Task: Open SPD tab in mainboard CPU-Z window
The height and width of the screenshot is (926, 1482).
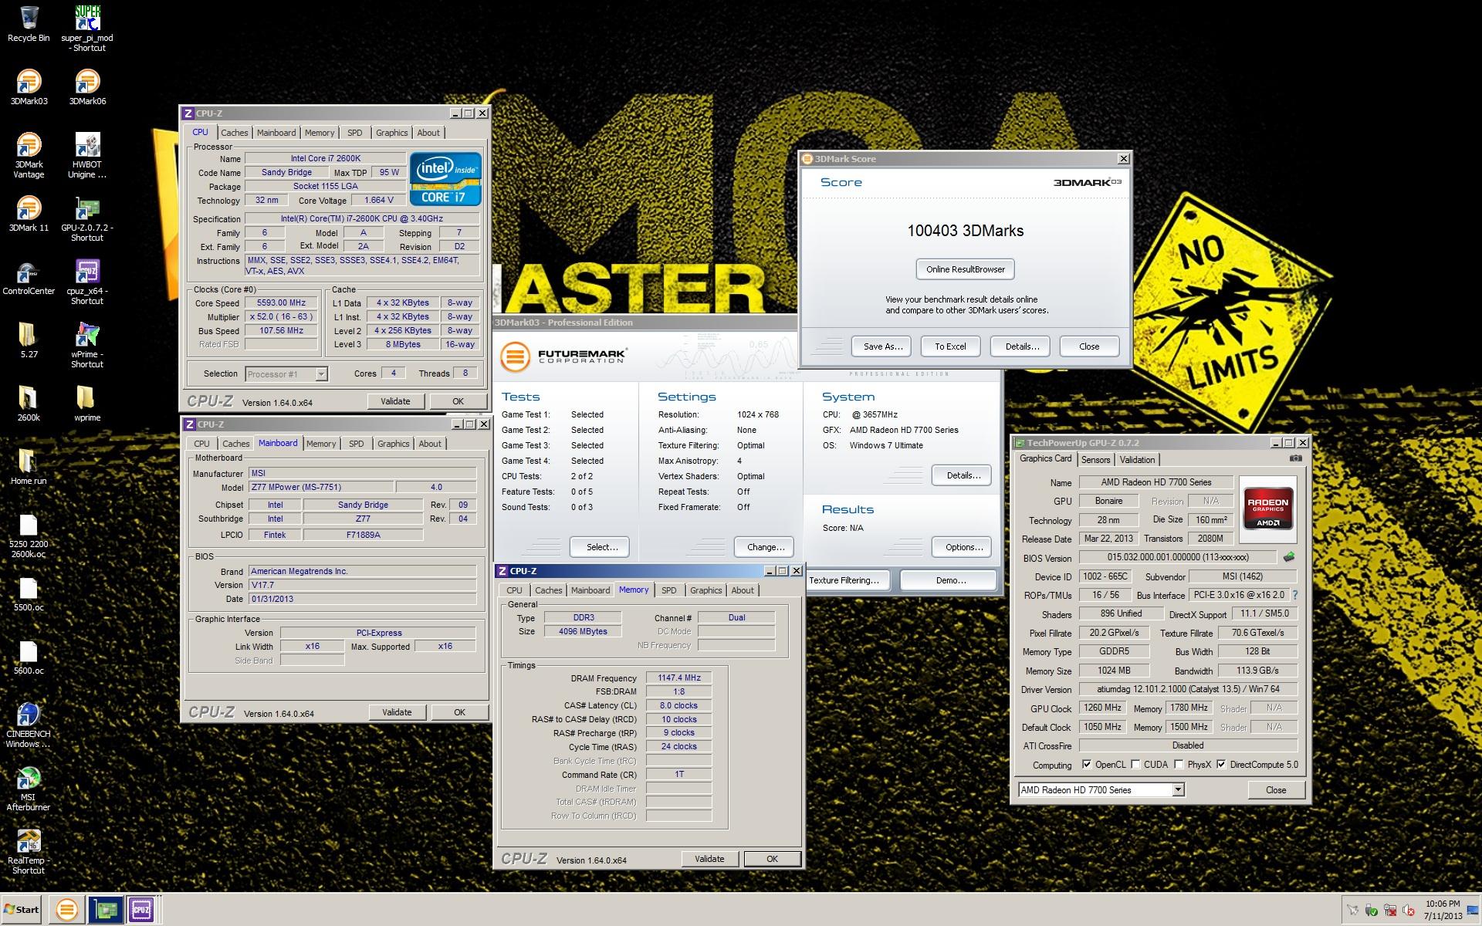Action: [x=356, y=444]
